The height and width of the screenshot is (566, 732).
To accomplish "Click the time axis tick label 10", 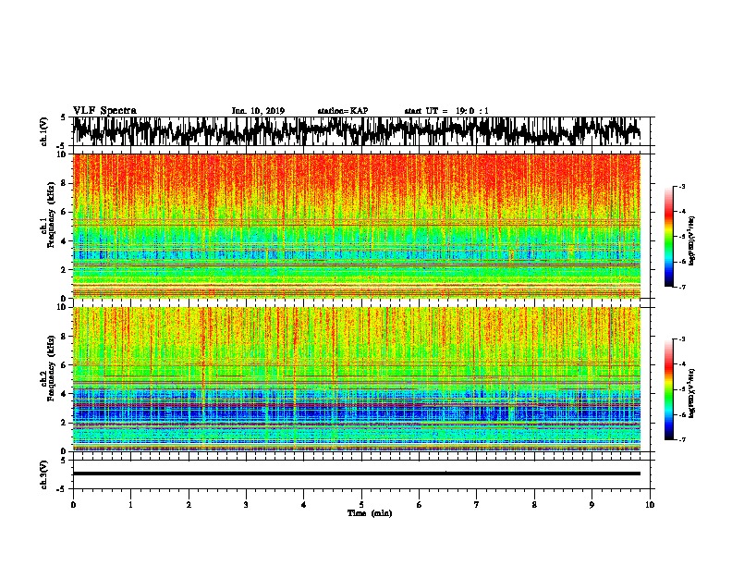I will click(x=650, y=505).
